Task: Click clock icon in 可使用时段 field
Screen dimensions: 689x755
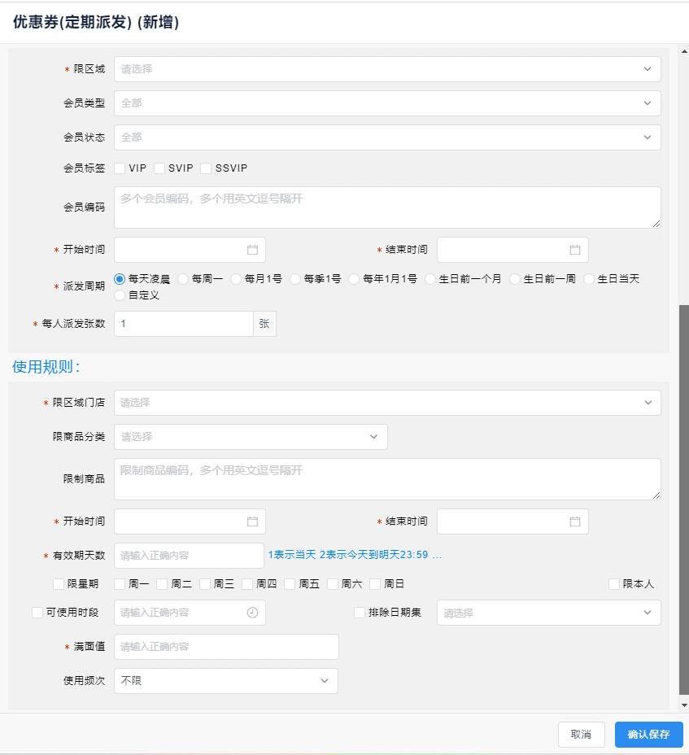Action: [252, 613]
